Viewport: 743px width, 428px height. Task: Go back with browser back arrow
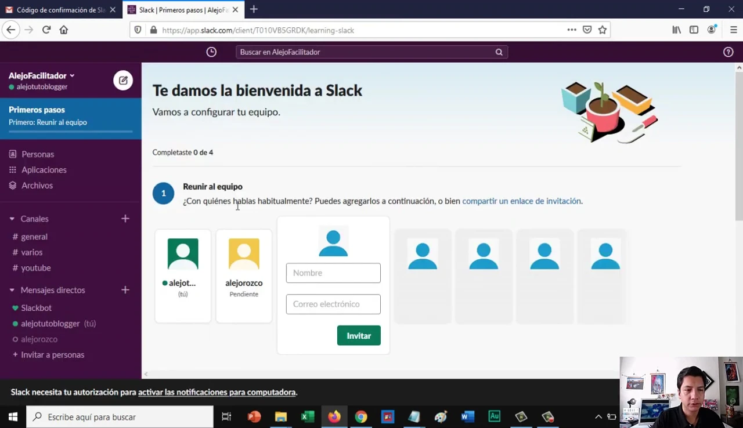11,30
